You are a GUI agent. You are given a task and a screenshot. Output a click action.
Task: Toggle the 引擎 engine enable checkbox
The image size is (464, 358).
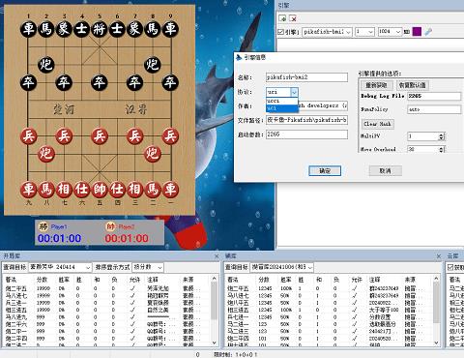pos(280,32)
